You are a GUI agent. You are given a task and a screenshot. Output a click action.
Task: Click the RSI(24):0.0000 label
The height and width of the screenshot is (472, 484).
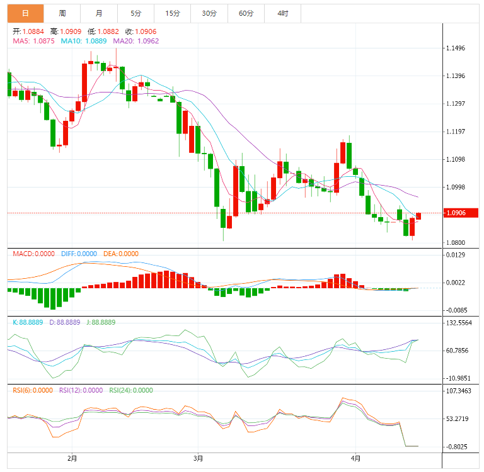point(131,390)
